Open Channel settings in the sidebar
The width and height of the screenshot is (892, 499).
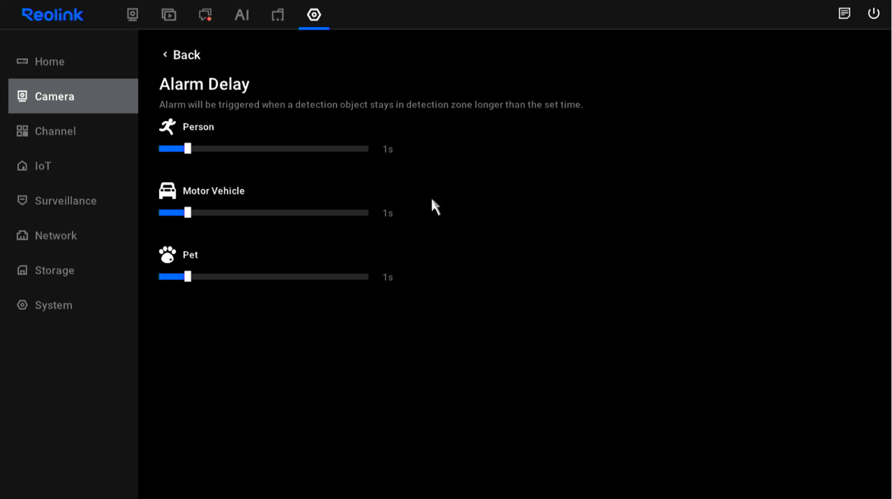[73, 131]
